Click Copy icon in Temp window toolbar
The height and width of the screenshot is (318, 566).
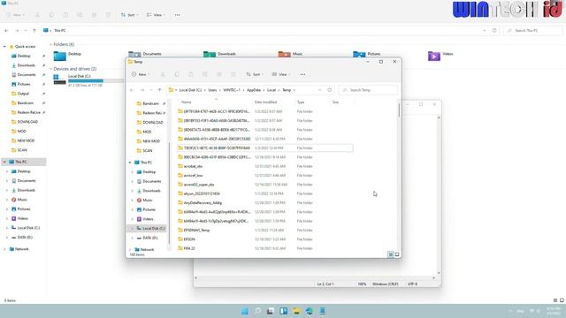tap(177, 74)
